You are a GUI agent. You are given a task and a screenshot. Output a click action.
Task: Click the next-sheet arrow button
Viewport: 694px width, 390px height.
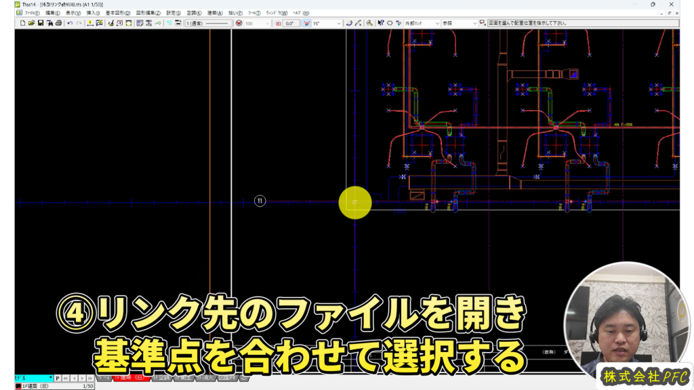click(x=83, y=378)
